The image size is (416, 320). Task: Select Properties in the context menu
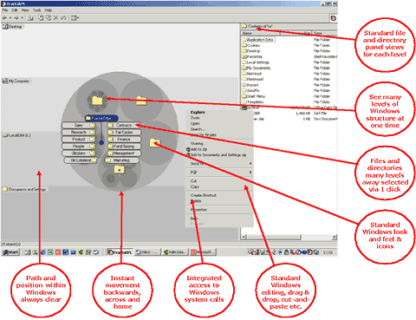tap(198, 210)
